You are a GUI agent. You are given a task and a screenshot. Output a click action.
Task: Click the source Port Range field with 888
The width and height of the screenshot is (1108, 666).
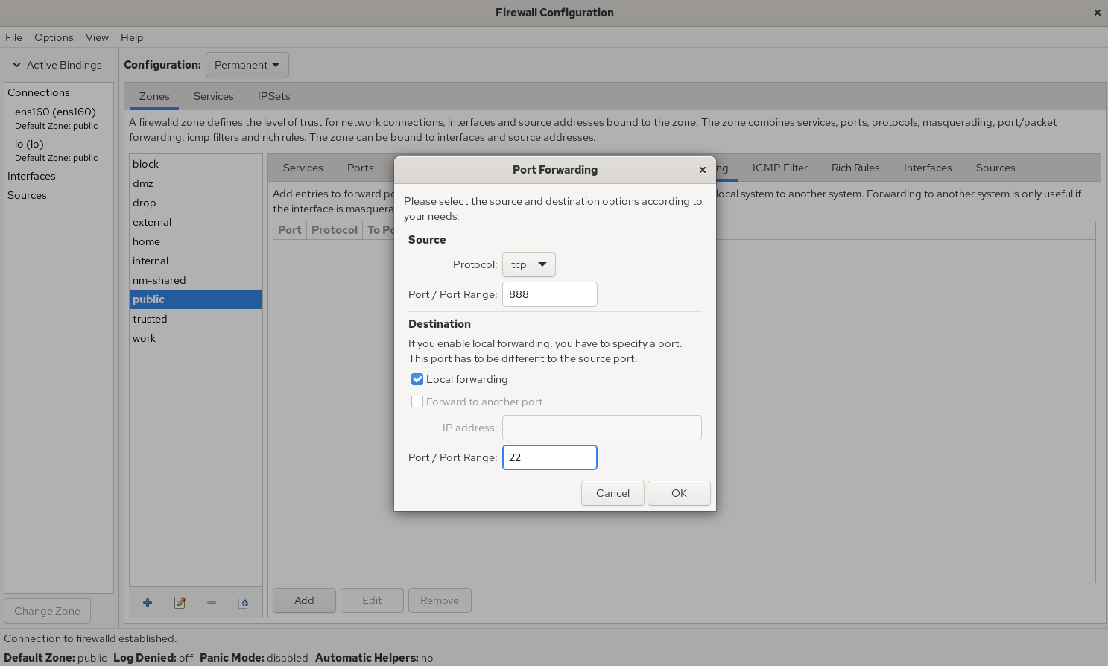pyautogui.click(x=549, y=294)
